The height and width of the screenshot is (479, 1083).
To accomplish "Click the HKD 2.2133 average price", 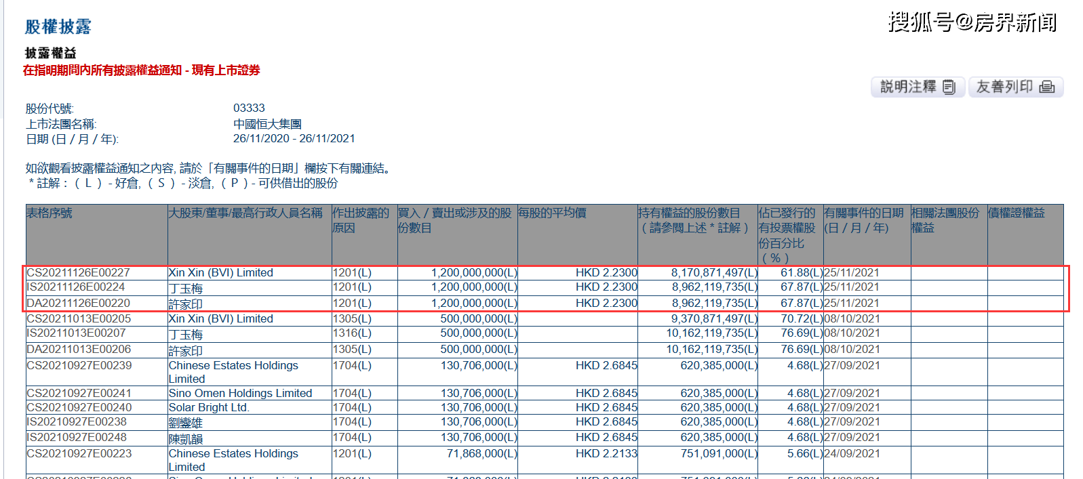I will pyautogui.click(x=606, y=454).
